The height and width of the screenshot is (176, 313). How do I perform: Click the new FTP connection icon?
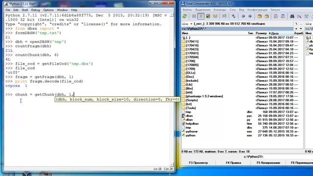(283, 16)
